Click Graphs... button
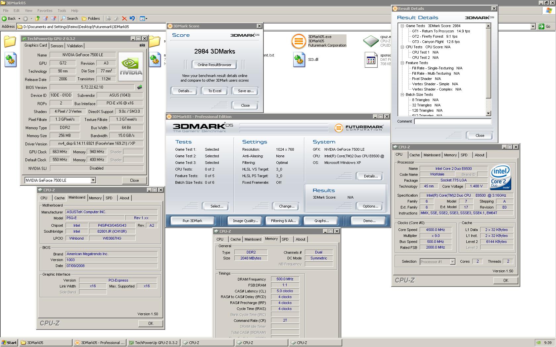The height and width of the screenshot is (347, 556). click(x=321, y=221)
